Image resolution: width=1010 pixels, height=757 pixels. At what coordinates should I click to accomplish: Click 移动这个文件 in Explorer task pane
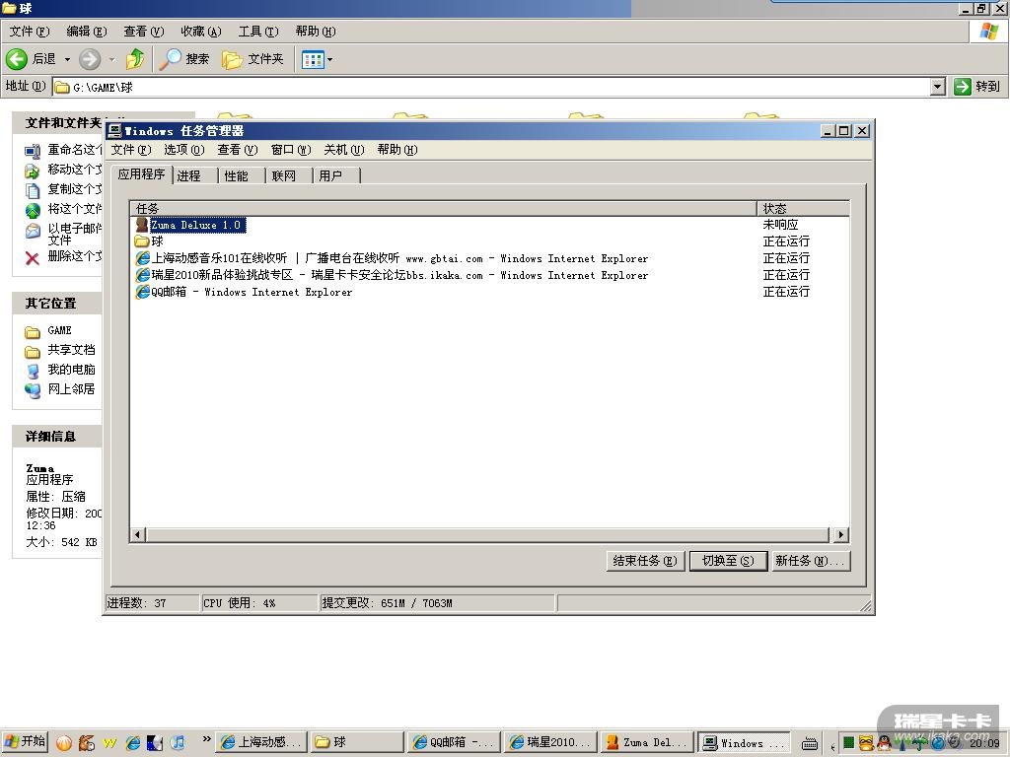click(x=63, y=170)
